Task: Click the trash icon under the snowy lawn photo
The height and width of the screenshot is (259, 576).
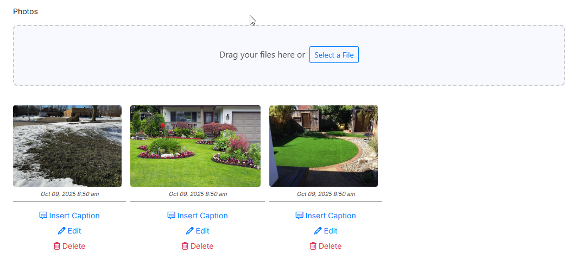Action: 57,246
